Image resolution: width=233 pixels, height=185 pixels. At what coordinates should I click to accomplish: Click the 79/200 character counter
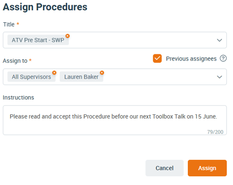coord(215,132)
